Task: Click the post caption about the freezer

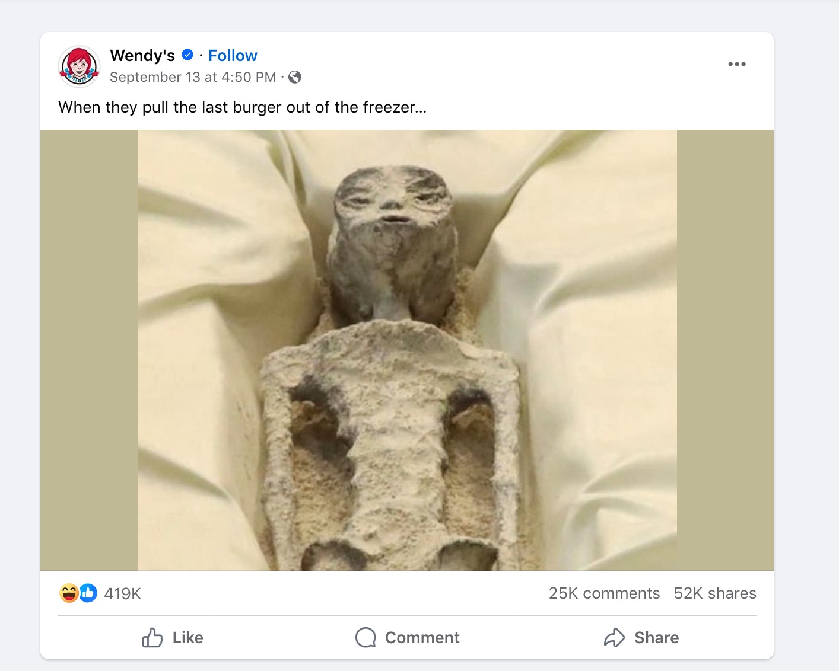Action: [x=242, y=107]
